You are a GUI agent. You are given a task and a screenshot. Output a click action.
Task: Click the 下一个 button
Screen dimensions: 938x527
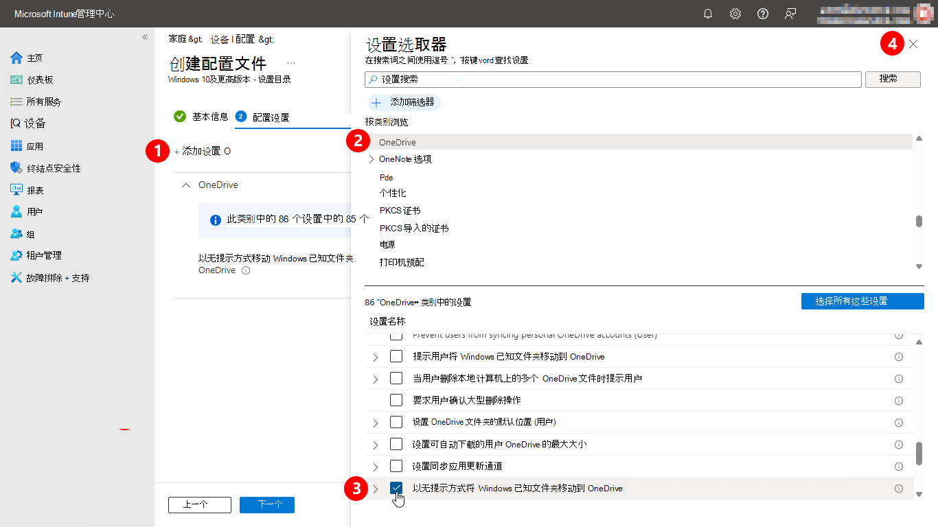coord(267,504)
